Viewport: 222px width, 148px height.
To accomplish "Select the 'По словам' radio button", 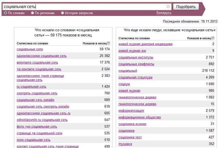I will [x=5, y=13].
